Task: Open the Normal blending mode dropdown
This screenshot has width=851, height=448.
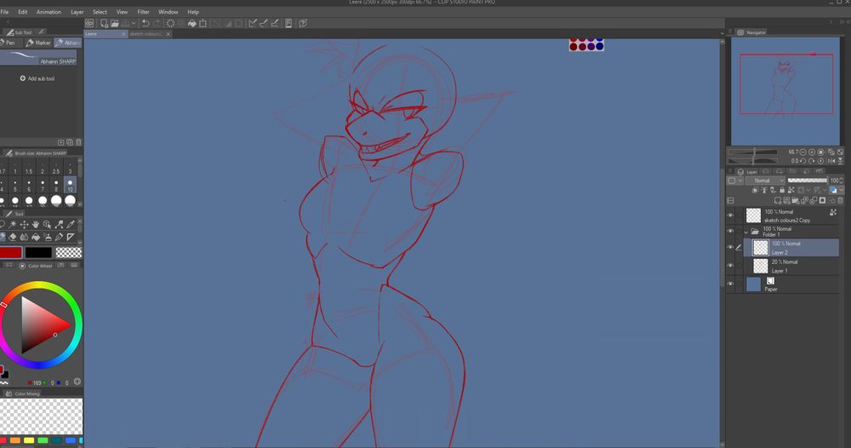Action: [x=766, y=181]
